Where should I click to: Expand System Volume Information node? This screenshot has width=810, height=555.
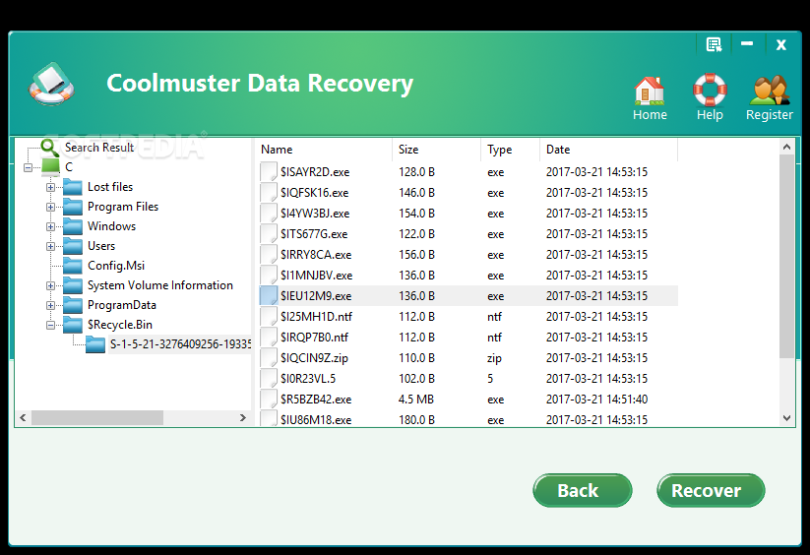[x=50, y=285]
